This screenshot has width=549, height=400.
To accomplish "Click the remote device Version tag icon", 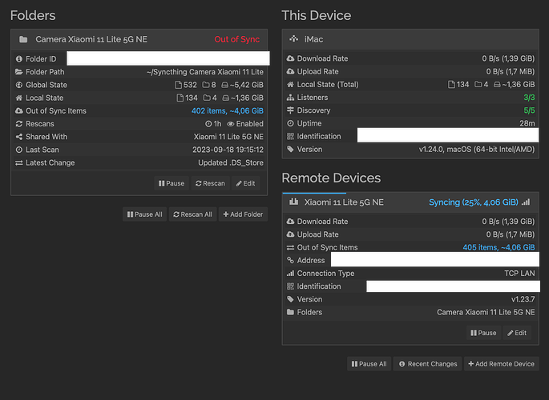I will (290, 299).
